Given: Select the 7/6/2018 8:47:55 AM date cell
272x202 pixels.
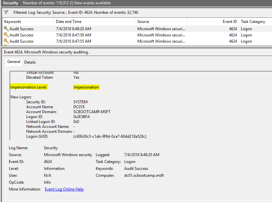Looking at the screenshot, I should point(73,41).
